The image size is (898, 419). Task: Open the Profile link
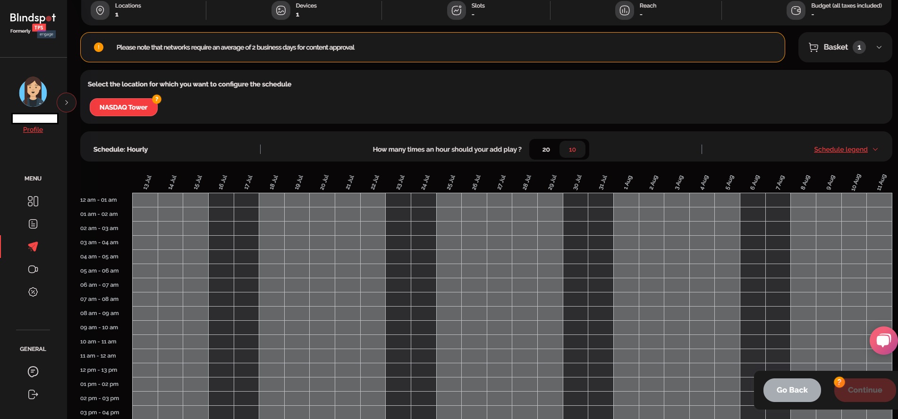pyautogui.click(x=33, y=129)
